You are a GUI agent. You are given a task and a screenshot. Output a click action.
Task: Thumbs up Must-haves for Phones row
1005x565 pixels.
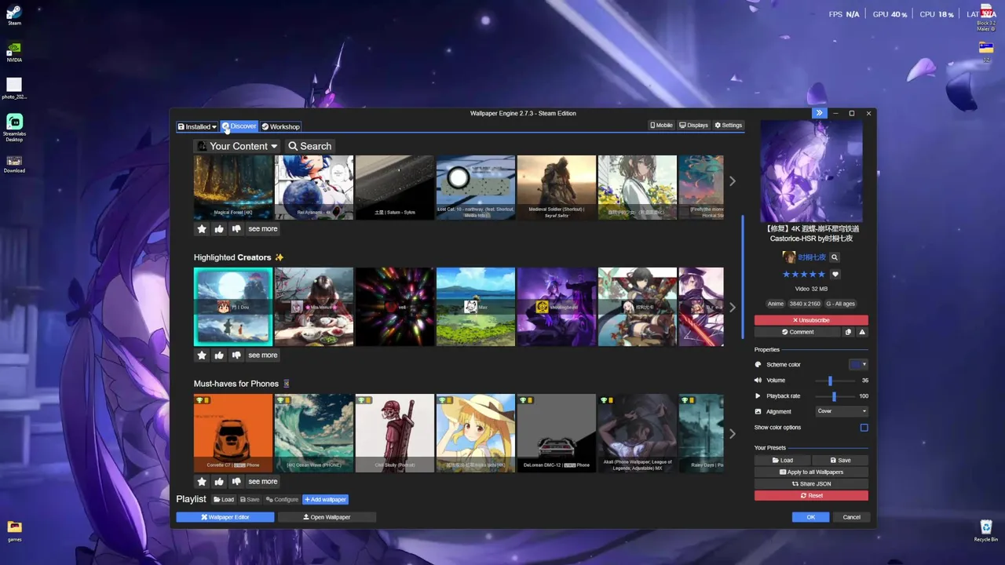pyautogui.click(x=219, y=482)
